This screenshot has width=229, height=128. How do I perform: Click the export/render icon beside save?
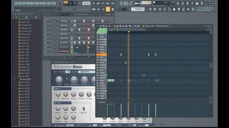[x=202, y=3]
